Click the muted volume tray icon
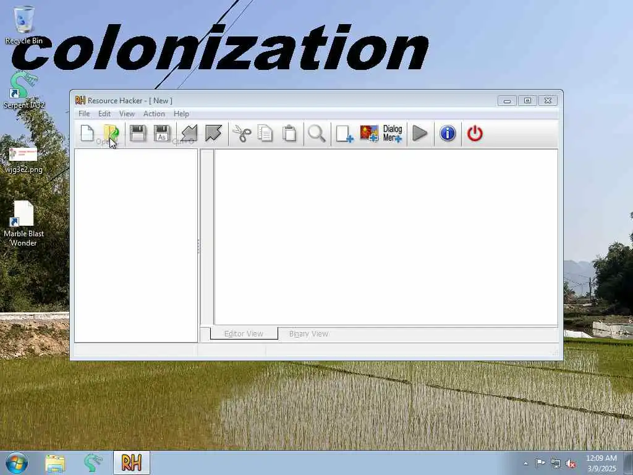The image size is (633, 475). pos(571,463)
